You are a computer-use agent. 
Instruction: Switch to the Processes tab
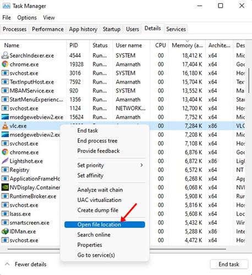14,29
